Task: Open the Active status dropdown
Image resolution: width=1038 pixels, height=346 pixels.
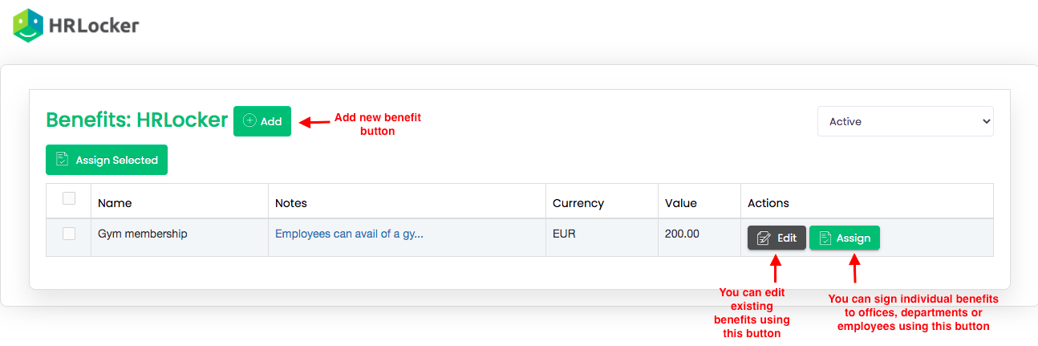Action: point(905,121)
